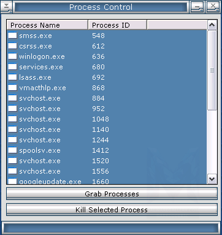The height and width of the screenshot is (235, 222).
Task: Click the icon for svchost.exe PID 1048
Action: click(x=12, y=119)
